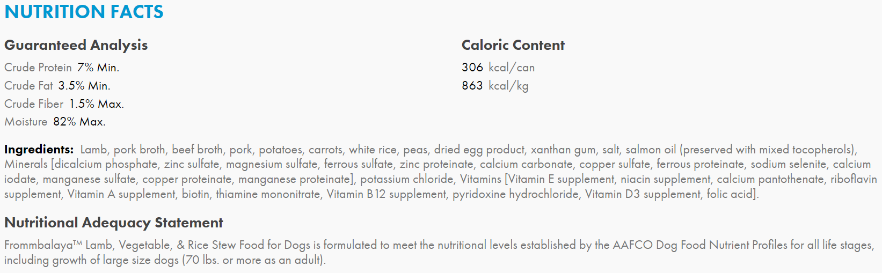The image size is (882, 273).
Task: Select the 82% Max. moisture value
Action: coord(79,122)
